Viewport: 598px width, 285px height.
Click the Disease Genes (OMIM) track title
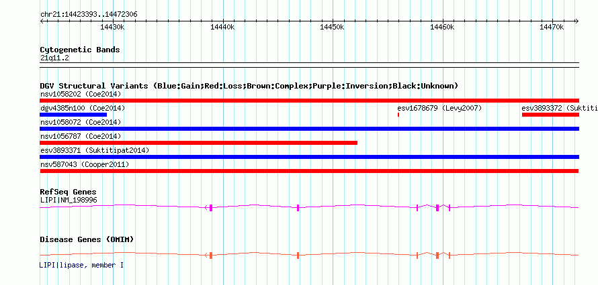tap(87, 239)
